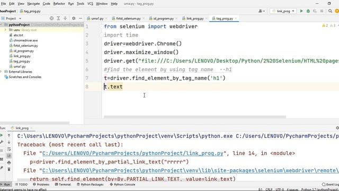Open Project panel settings gear
339x191 pixels.
tap(74, 19)
